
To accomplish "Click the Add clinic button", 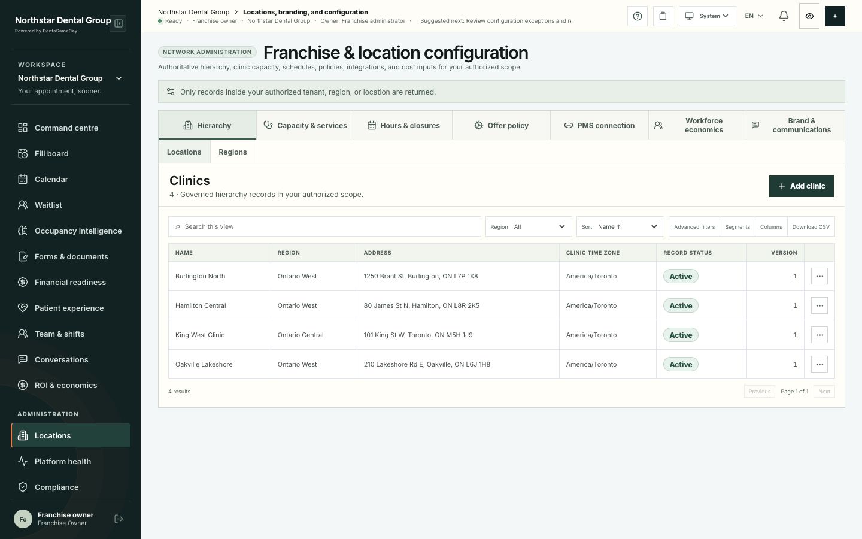I will 802,186.
